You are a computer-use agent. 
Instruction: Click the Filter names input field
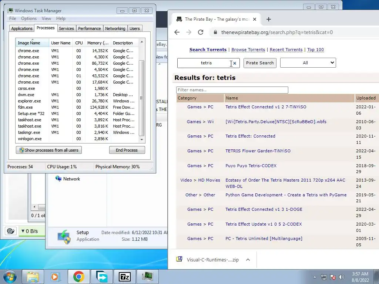click(232, 90)
